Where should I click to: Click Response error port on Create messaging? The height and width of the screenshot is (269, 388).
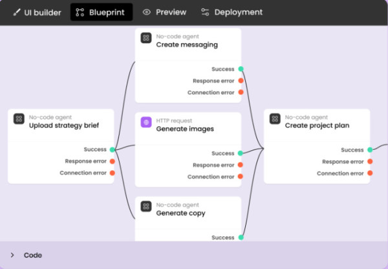coord(241,81)
